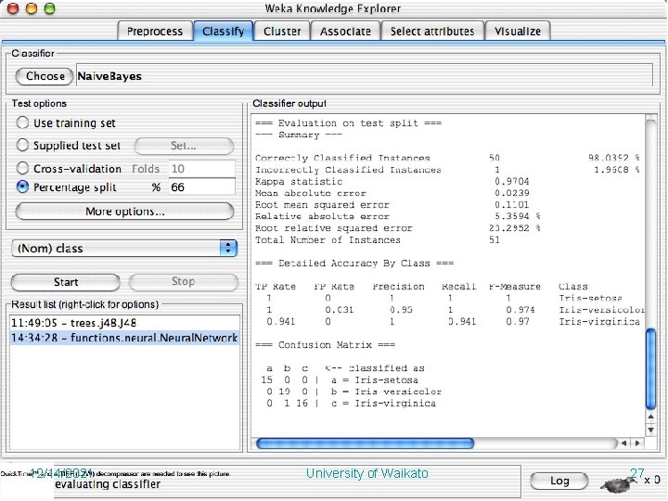Click the horizontal scrollbar right arrow
This screenshot has height=501, width=668.
[x=637, y=443]
